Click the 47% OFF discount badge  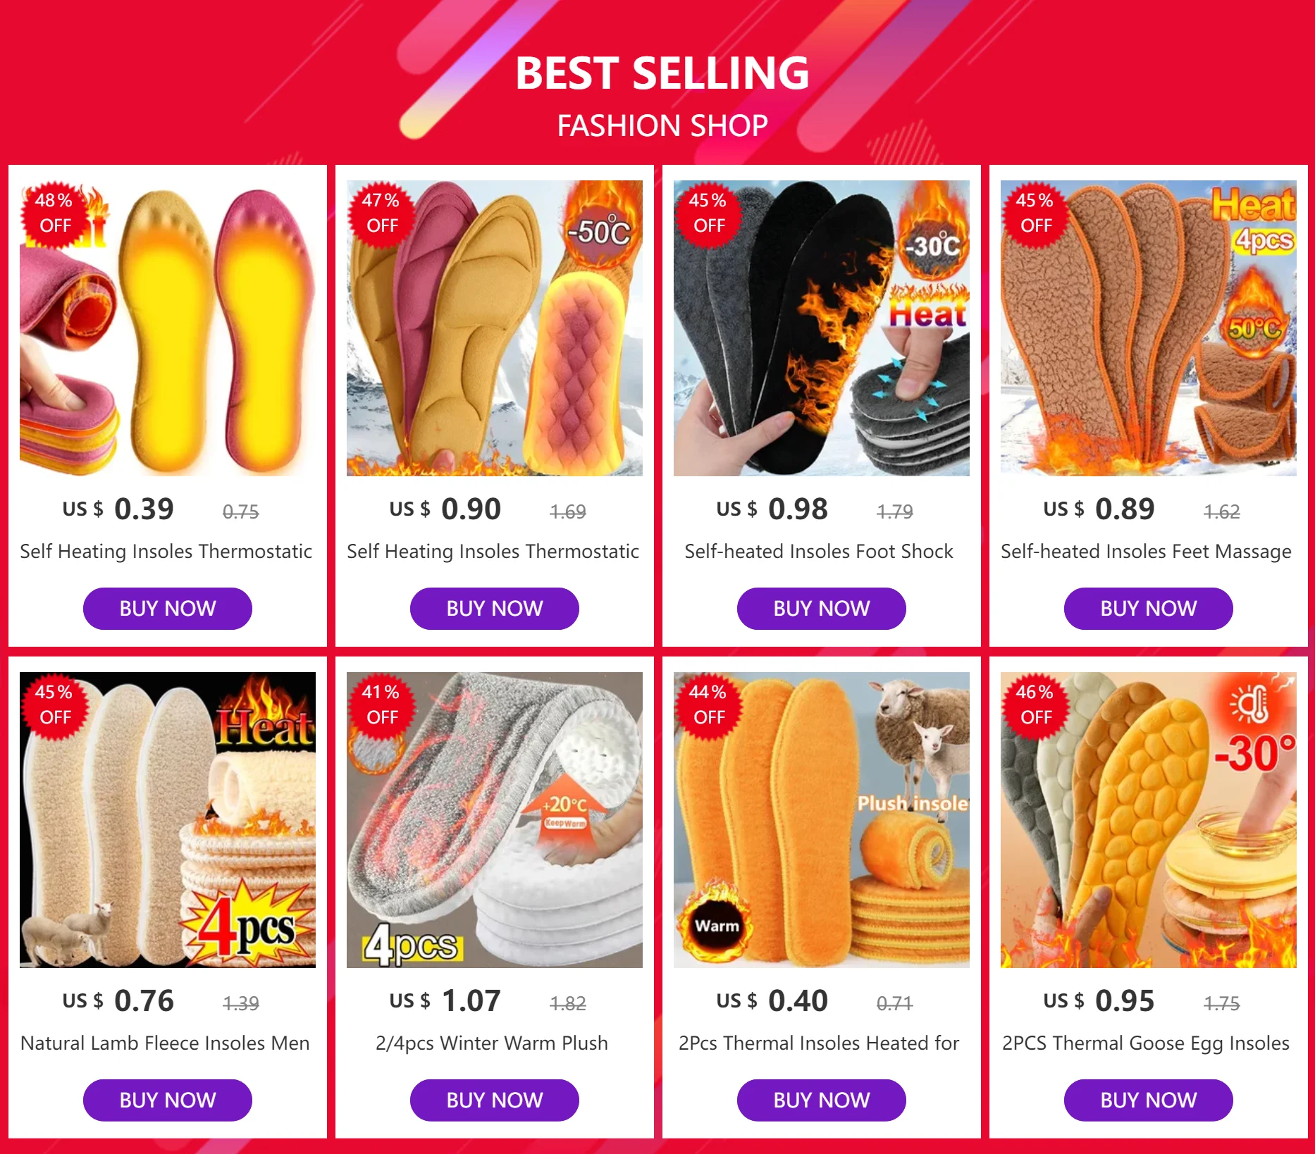(381, 213)
